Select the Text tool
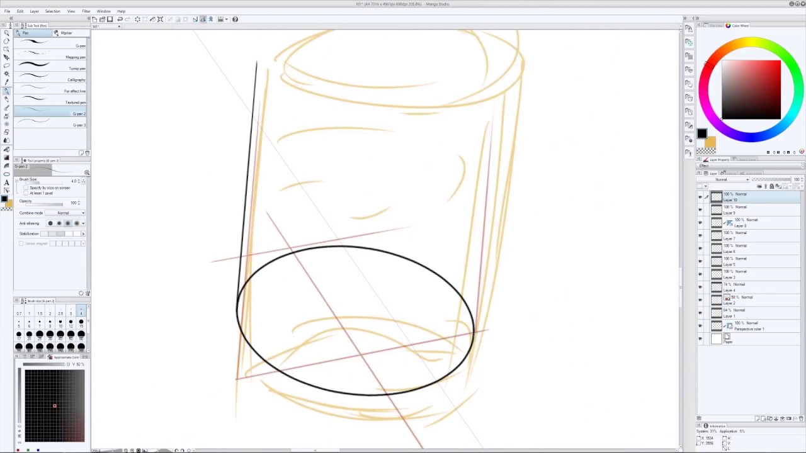806x453 pixels. tap(6, 182)
